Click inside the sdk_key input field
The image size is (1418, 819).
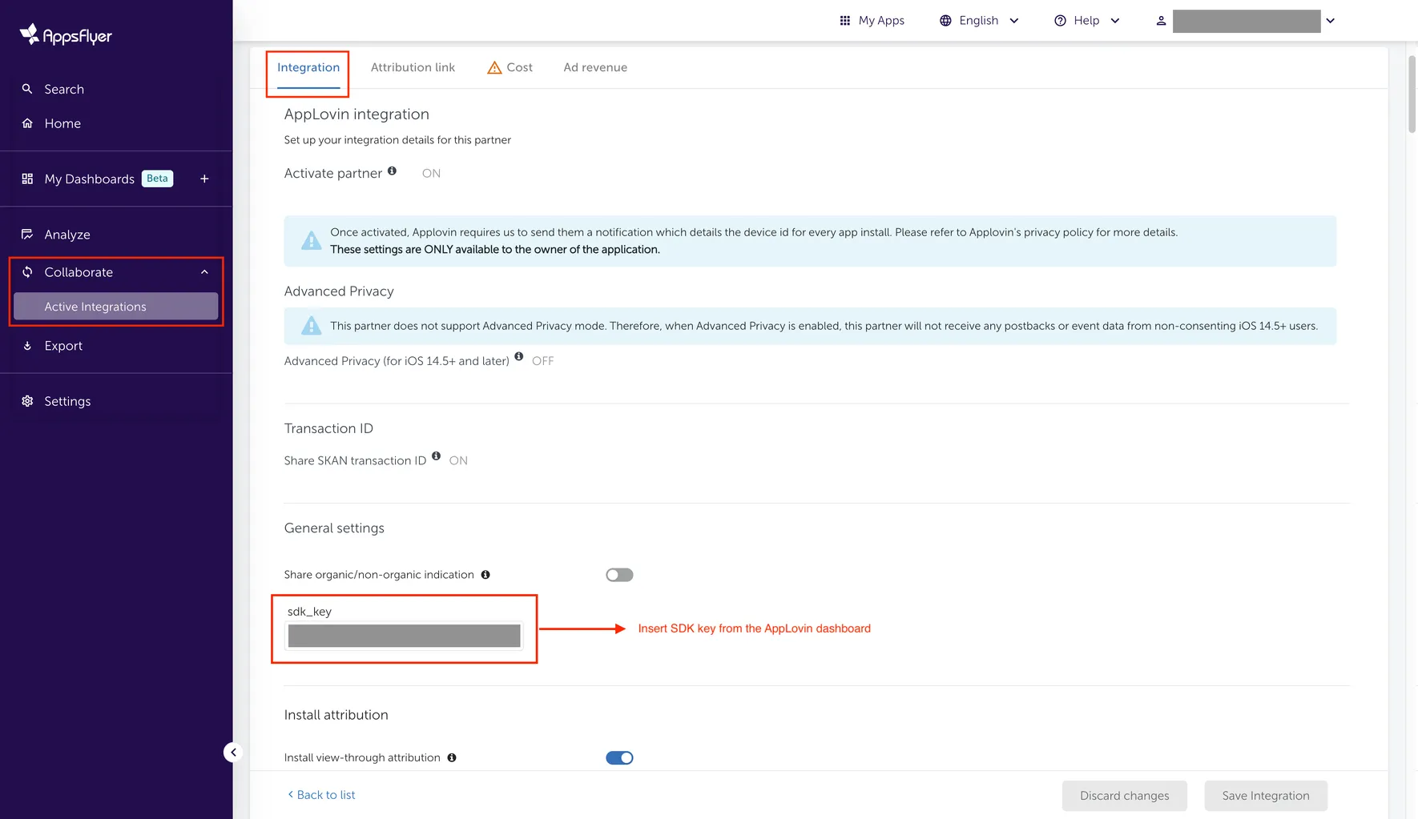(x=403, y=635)
